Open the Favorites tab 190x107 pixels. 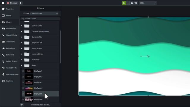[10, 9]
